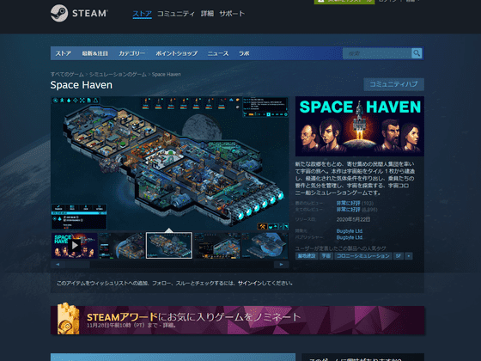Select the コロニーシミュレーション tag
481x361 pixels.
[x=363, y=256]
